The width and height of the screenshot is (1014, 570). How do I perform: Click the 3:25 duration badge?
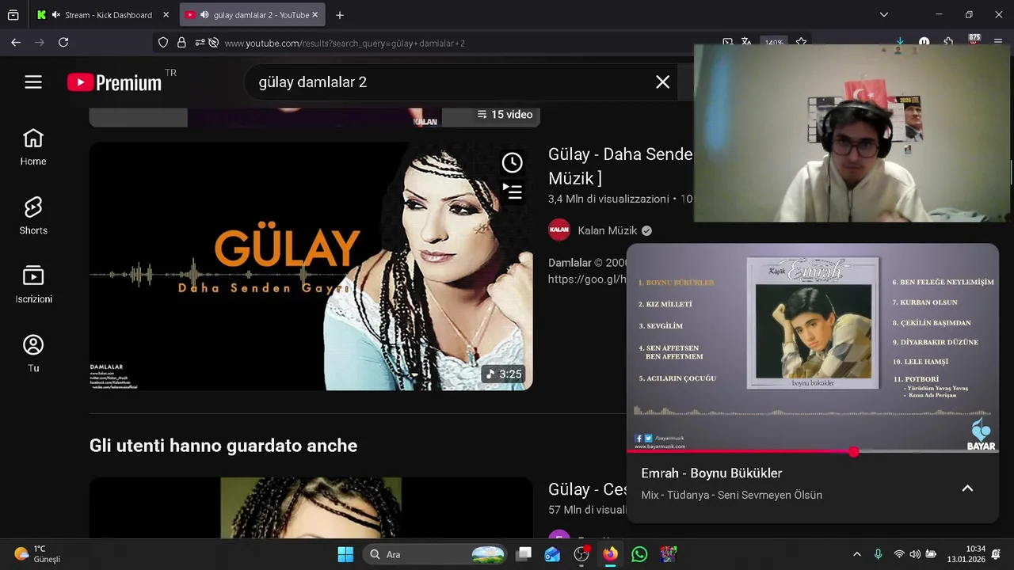[504, 374]
